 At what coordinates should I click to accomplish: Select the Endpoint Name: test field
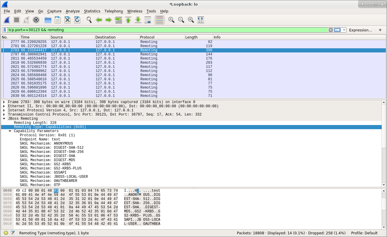click(40, 139)
